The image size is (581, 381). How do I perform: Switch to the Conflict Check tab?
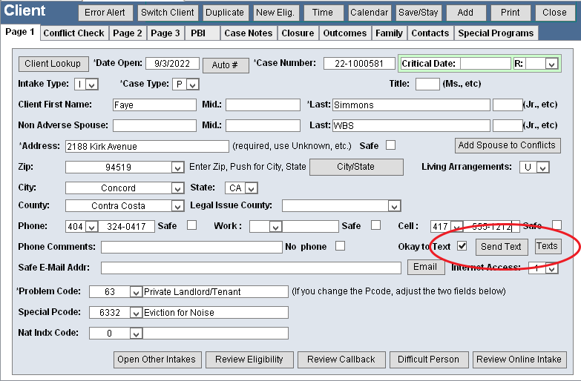(x=73, y=33)
